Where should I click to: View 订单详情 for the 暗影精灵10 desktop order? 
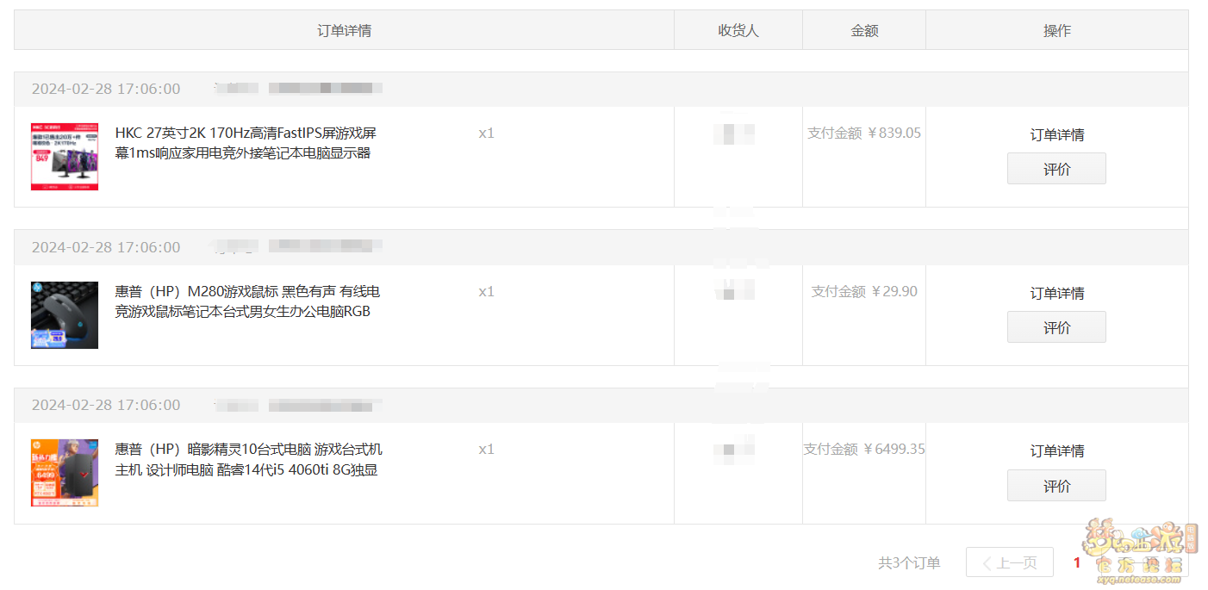coord(1056,450)
